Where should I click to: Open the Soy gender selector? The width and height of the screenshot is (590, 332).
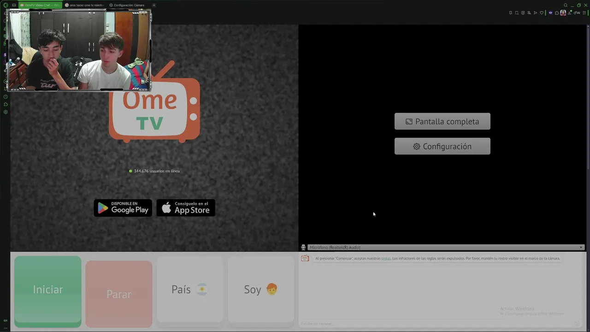pyautogui.click(x=261, y=290)
